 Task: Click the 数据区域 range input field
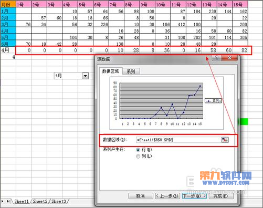coord(178,140)
